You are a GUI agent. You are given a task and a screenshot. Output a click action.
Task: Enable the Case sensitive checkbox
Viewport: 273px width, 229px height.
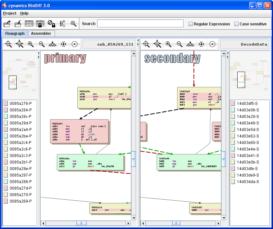click(237, 24)
